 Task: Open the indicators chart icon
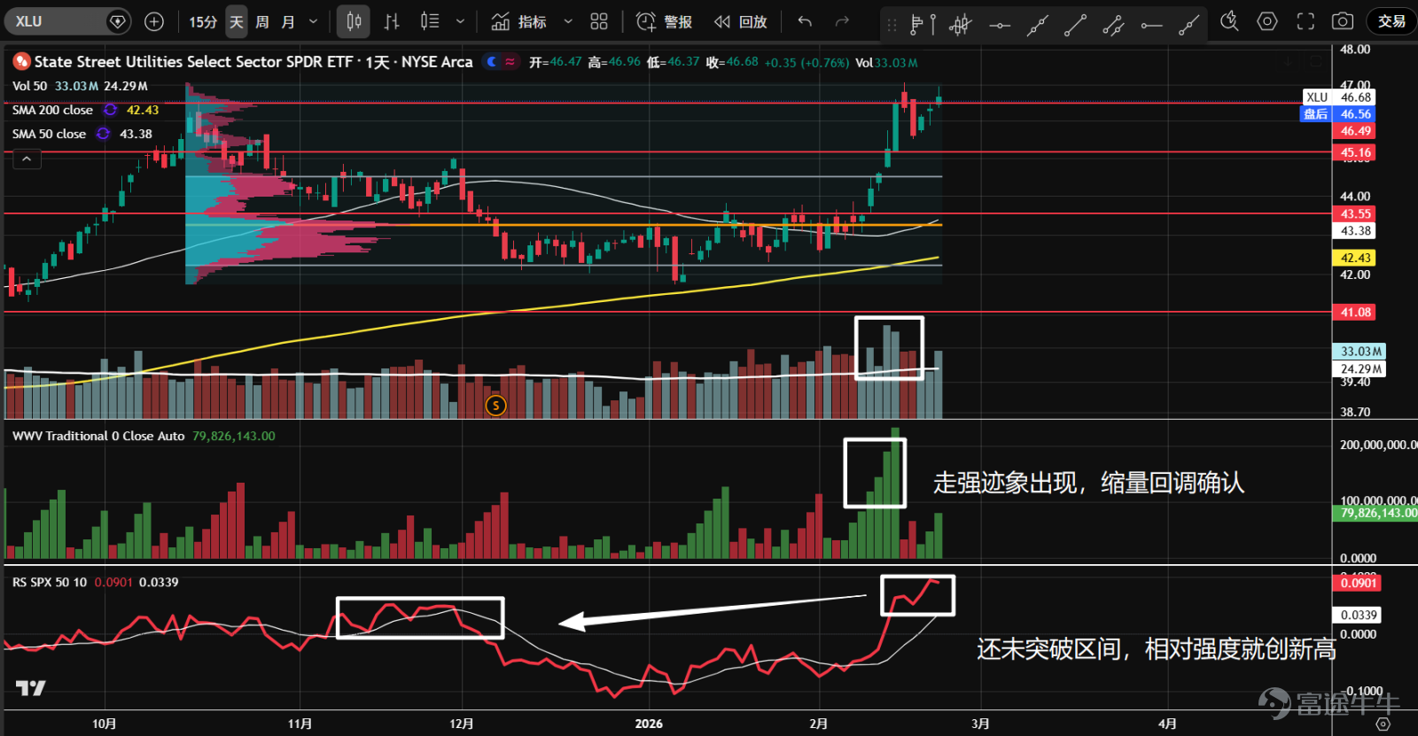(501, 21)
